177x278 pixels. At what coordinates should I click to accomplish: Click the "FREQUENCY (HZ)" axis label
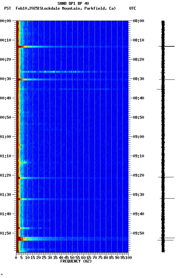click(x=76, y=261)
